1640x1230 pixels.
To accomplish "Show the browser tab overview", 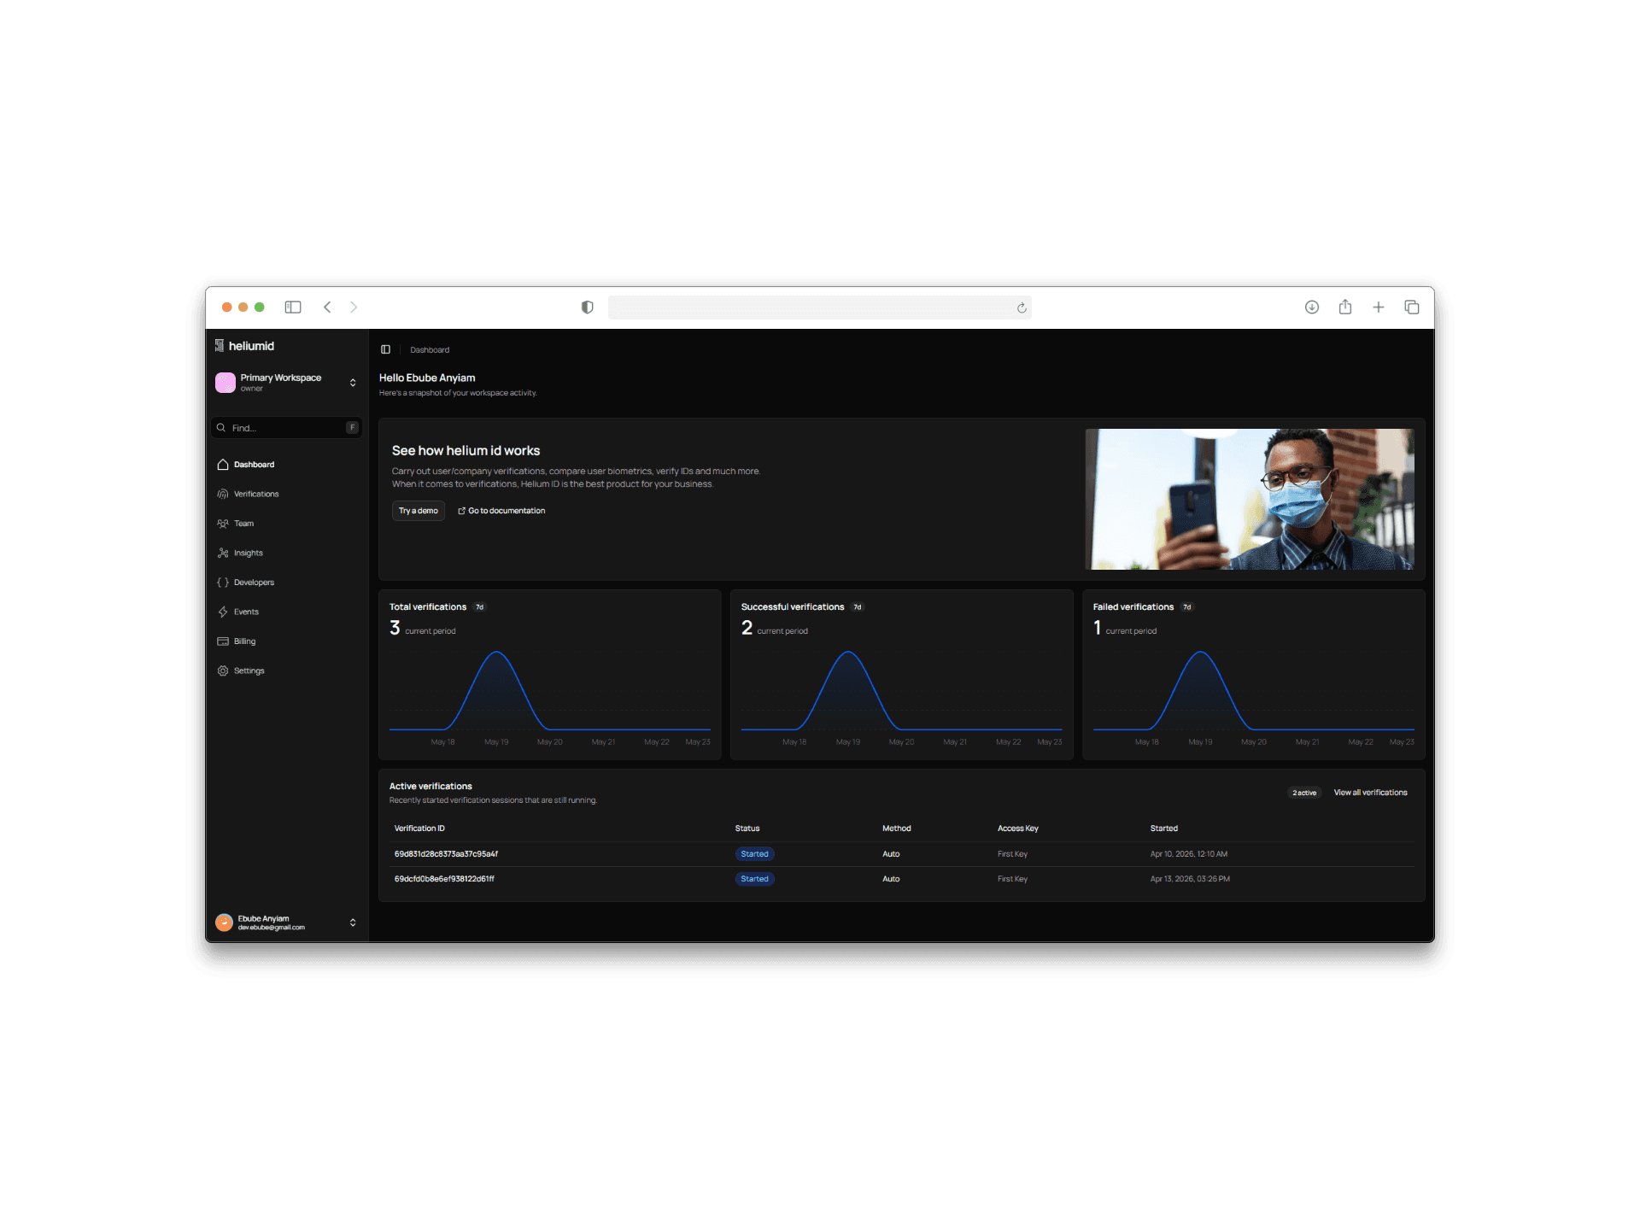I will [x=1412, y=307].
